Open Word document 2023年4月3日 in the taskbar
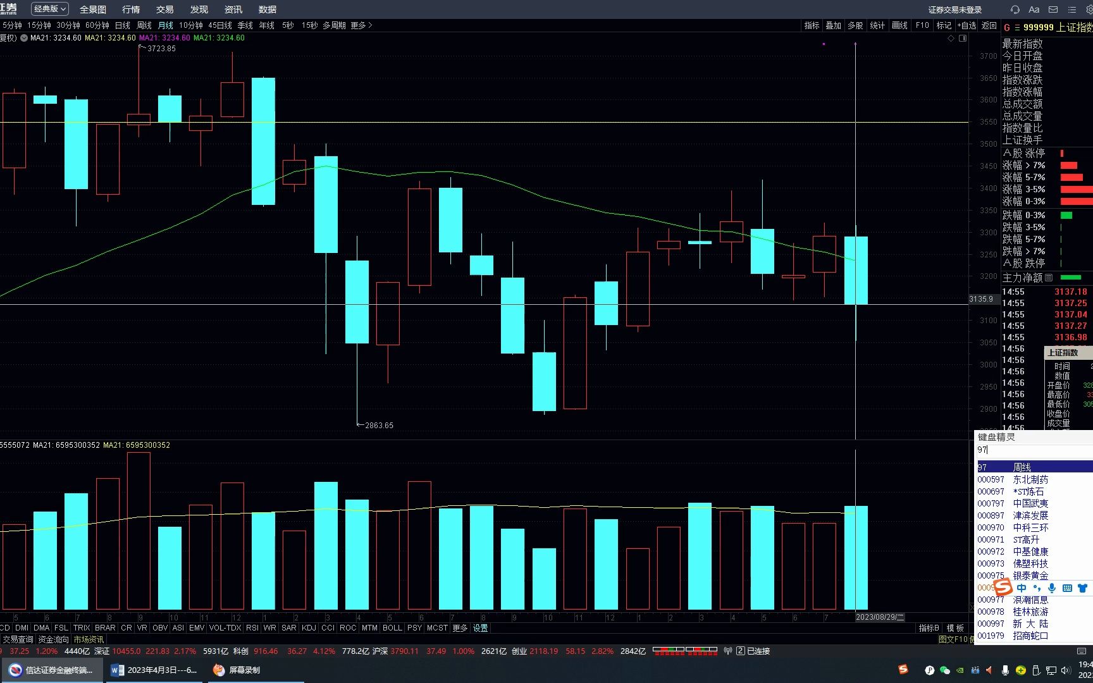This screenshot has height=683, width=1093. (x=154, y=670)
